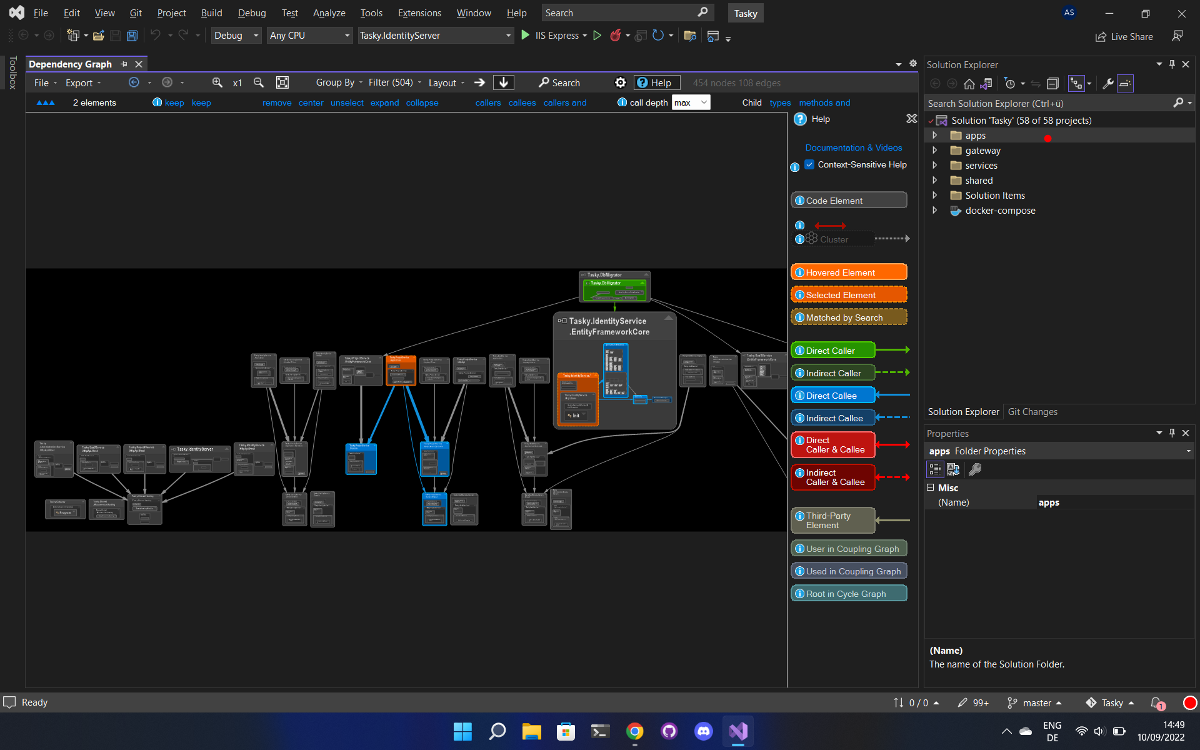This screenshot has height=750, width=1200.
Task: Open the Solution Explorer properties wrench icon
Action: 1107,84
